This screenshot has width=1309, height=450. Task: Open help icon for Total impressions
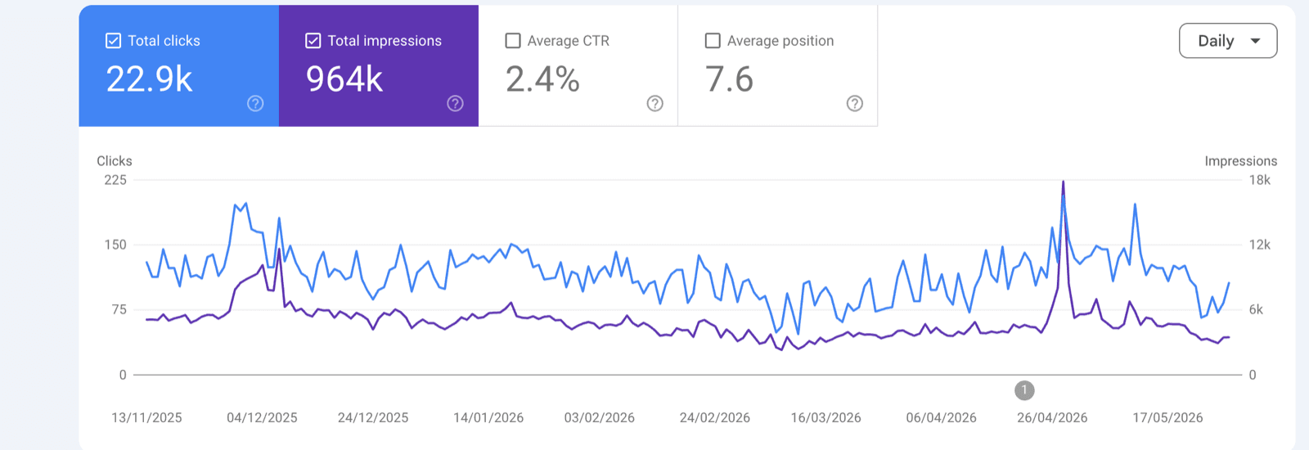(x=455, y=103)
